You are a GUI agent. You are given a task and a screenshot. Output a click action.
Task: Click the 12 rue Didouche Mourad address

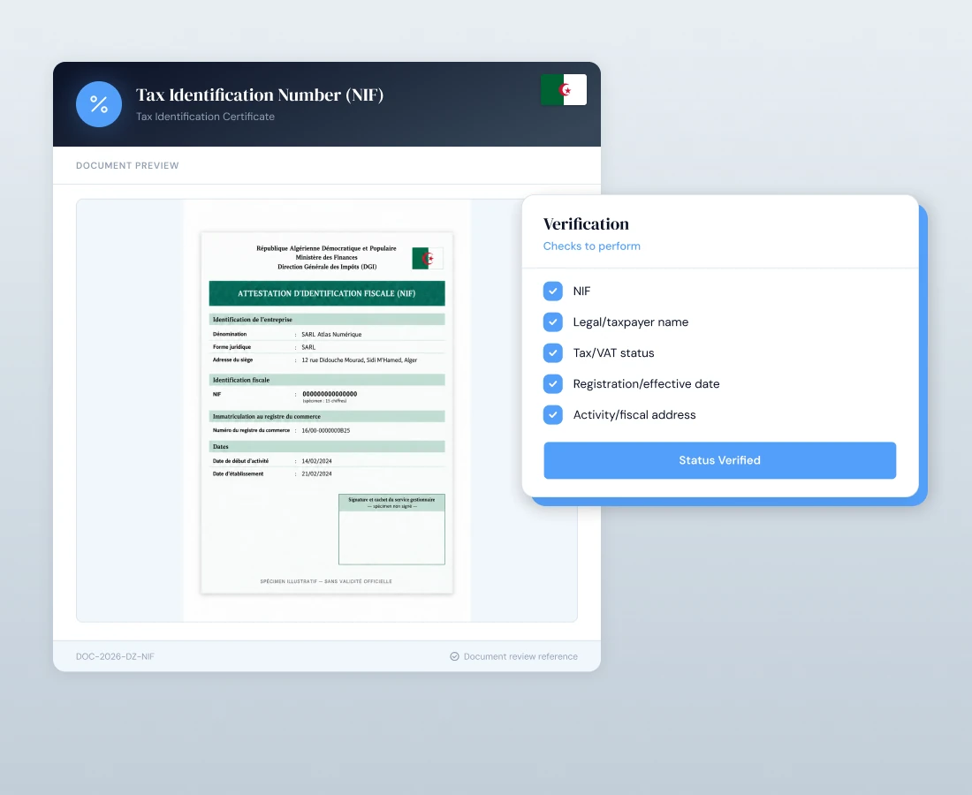click(359, 360)
